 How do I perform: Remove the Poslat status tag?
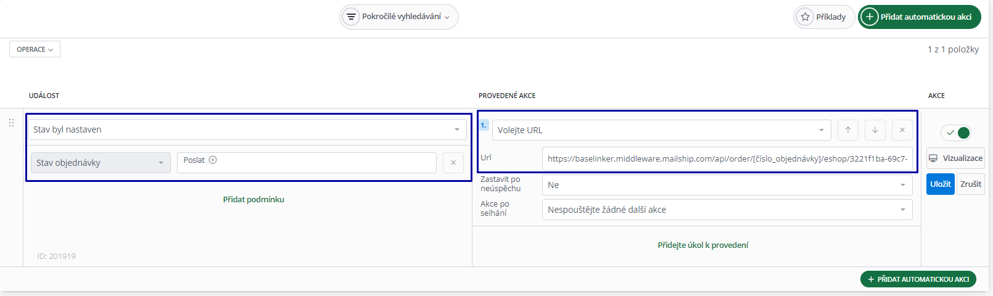[213, 160]
